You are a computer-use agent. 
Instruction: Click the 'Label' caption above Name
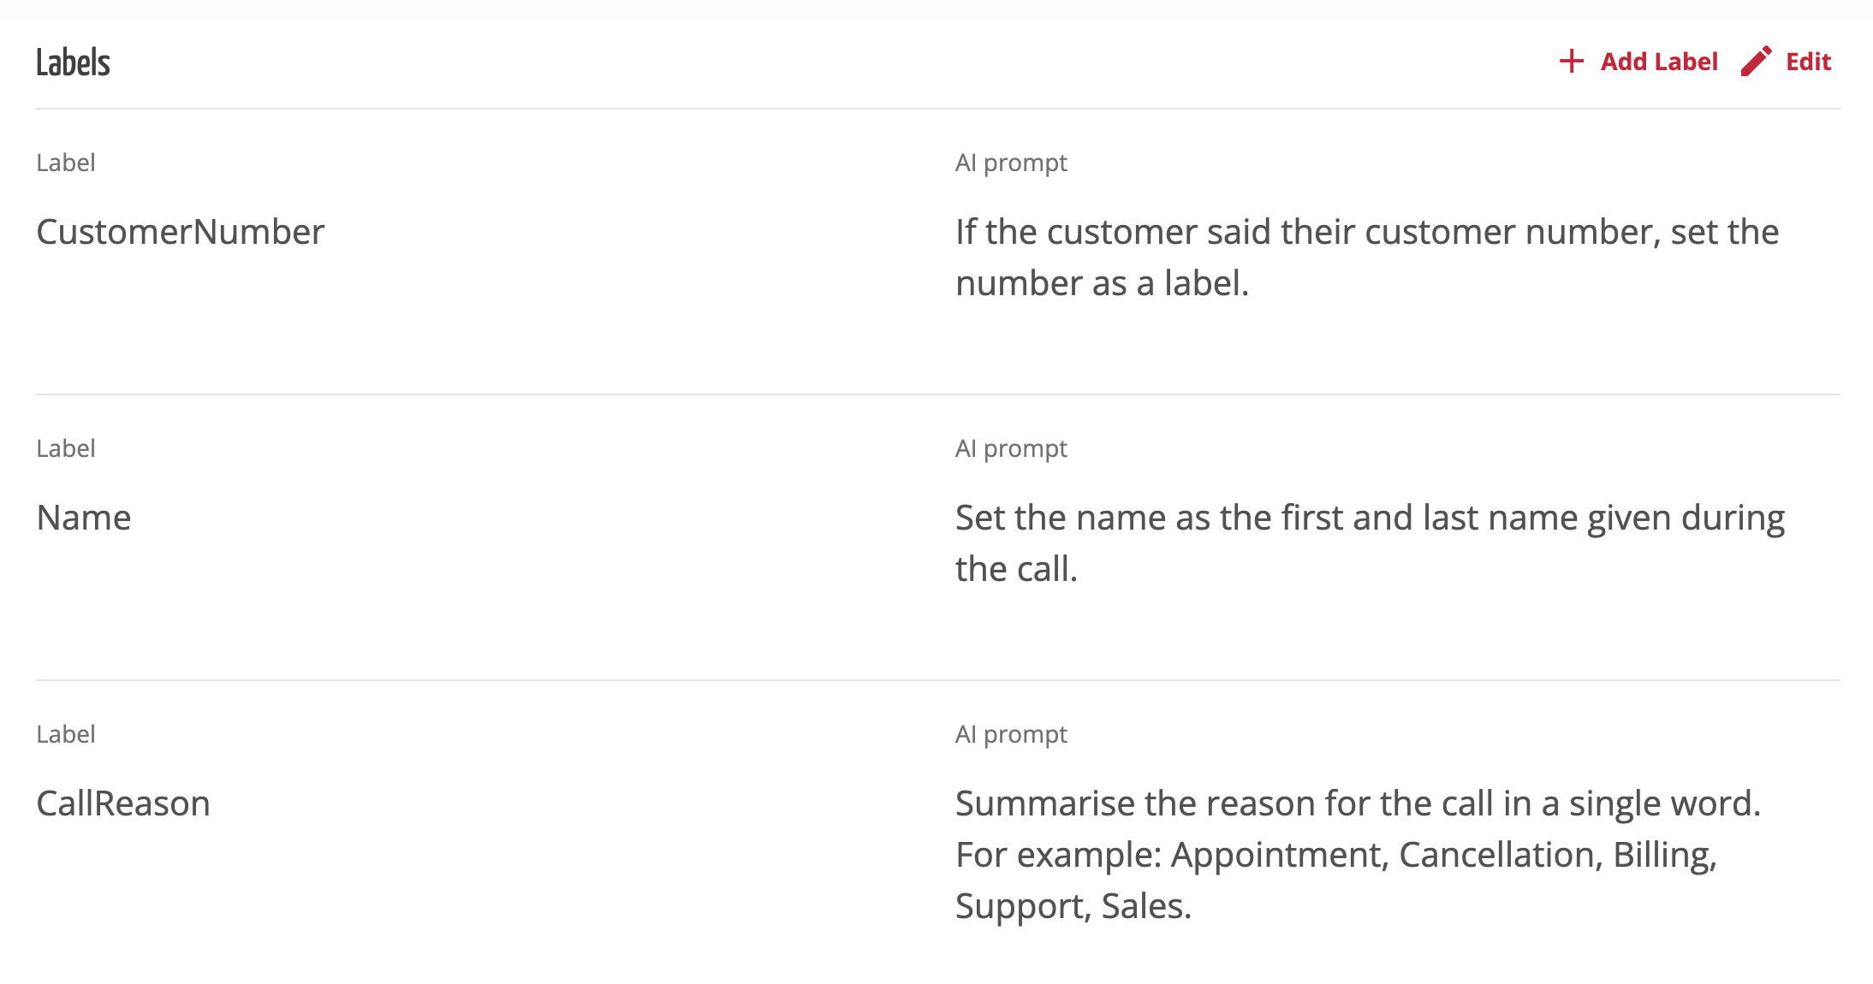(66, 448)
